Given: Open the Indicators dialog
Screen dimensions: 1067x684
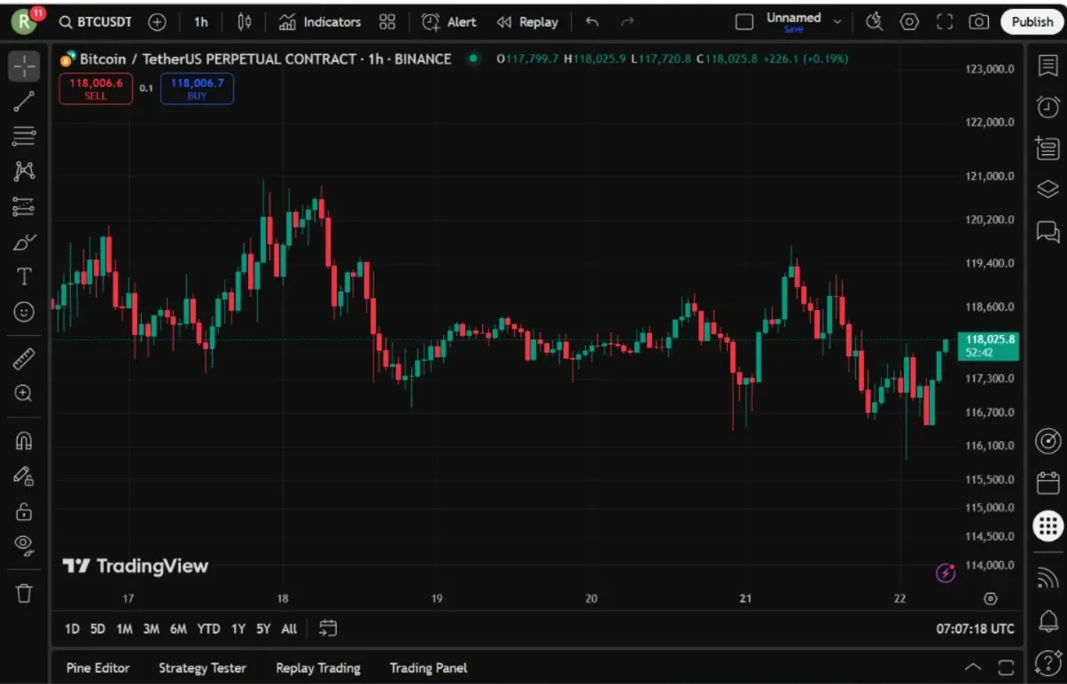Looking at the screenshot, I should [x=319, y=22].
